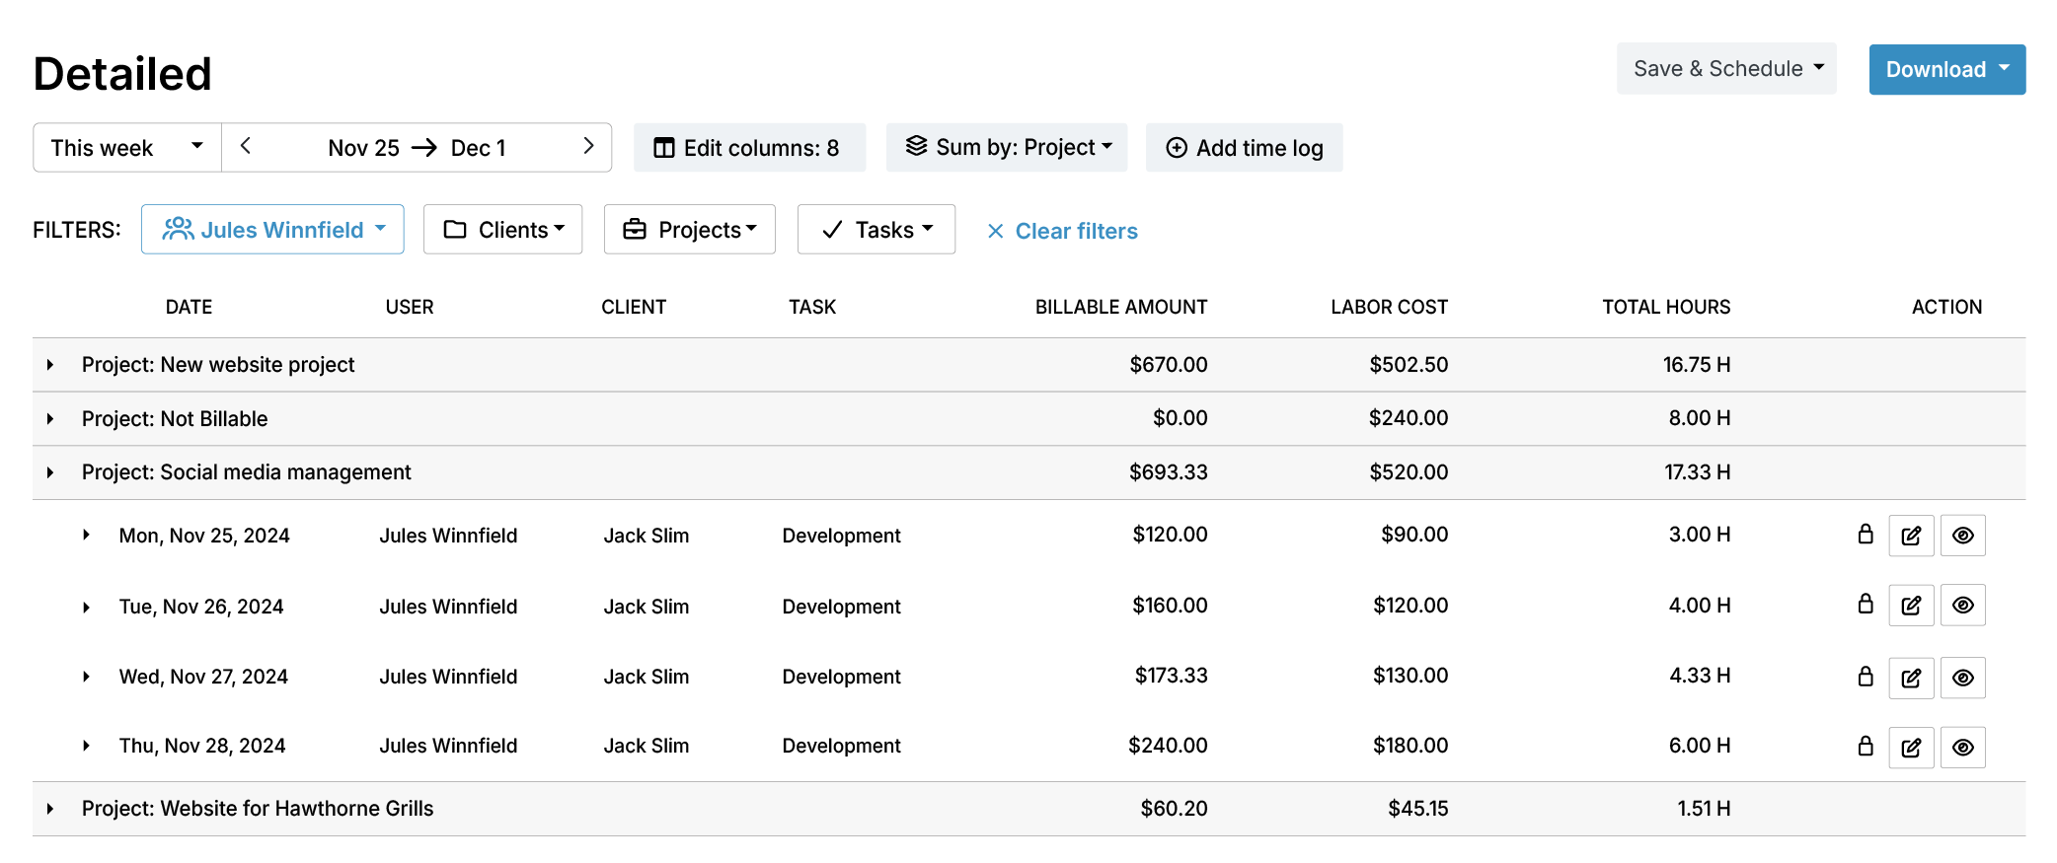Screen dimensions: 2057x863
Task: Click the $693.33 billable amount value
Action: [1168, 472]
